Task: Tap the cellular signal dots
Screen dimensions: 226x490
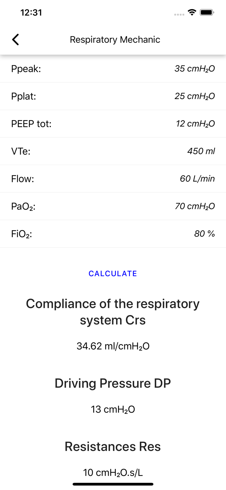Action: point(179,14)
